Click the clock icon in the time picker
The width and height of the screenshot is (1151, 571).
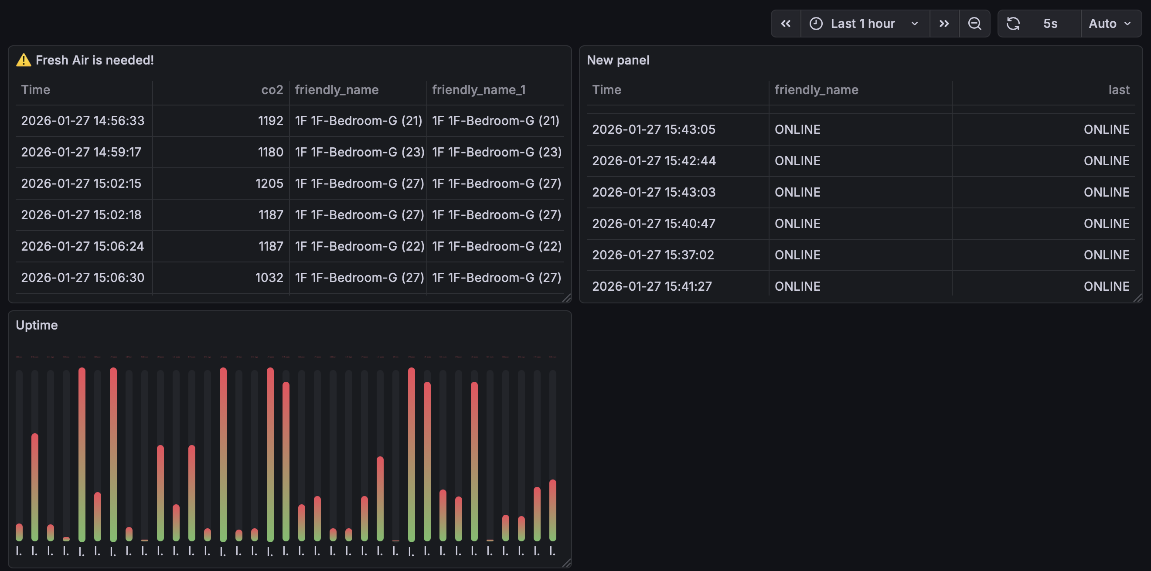click(816, 23)
